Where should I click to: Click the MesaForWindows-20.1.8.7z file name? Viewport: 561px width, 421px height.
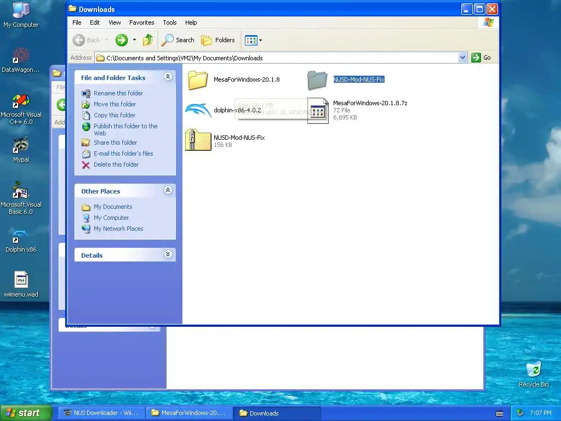pyautogui.click(x=370, y=103)
